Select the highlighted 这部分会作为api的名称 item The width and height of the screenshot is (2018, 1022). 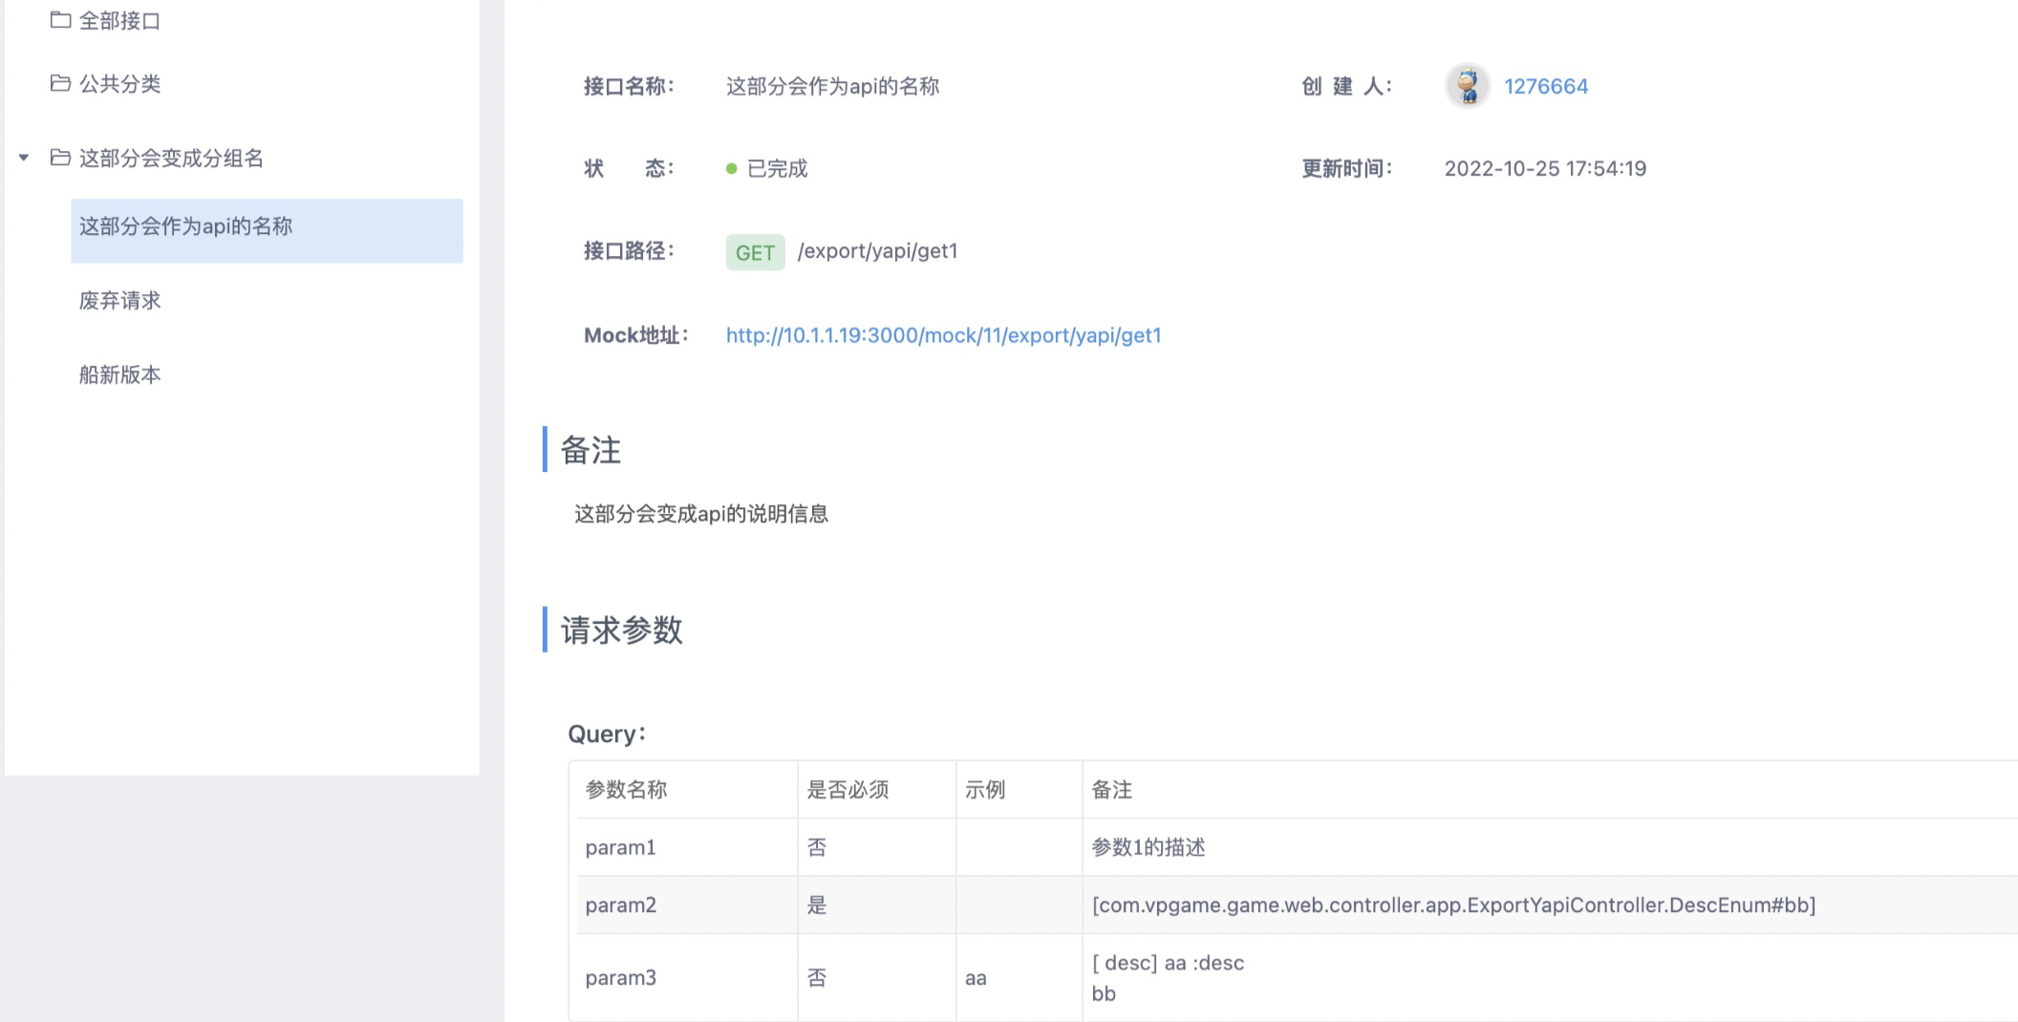pyautogui.click(x=186, y=227)
